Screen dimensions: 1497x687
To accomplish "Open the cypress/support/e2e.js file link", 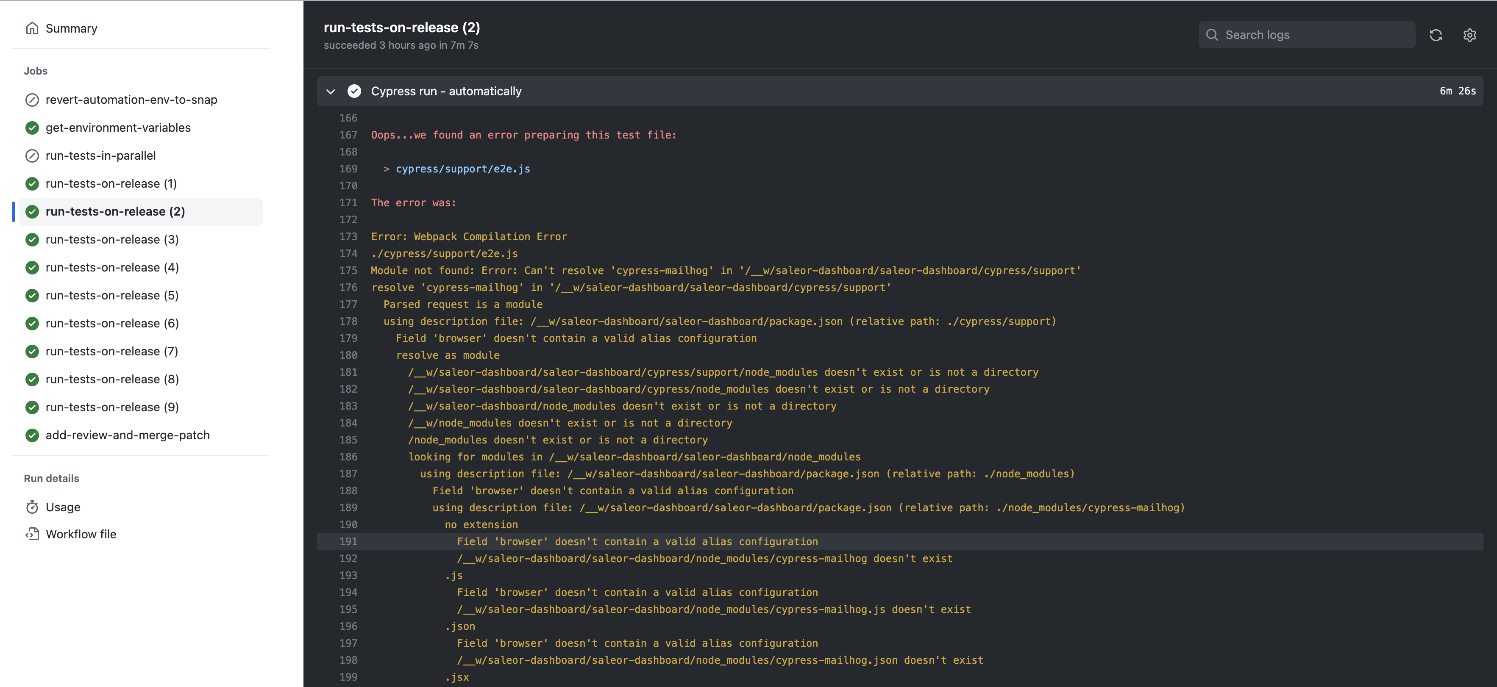I will (462, 169).
